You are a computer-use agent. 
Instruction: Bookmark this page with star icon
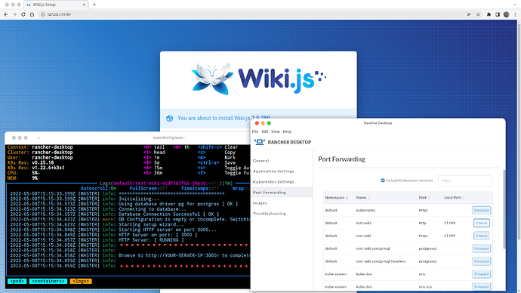point(478,14)
